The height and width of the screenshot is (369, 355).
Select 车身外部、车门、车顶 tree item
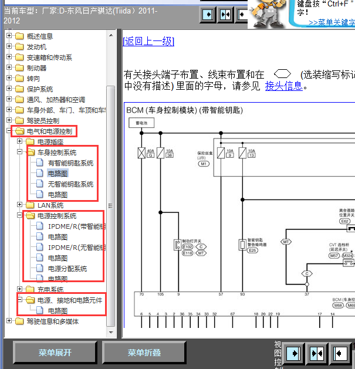click(66, 110)
